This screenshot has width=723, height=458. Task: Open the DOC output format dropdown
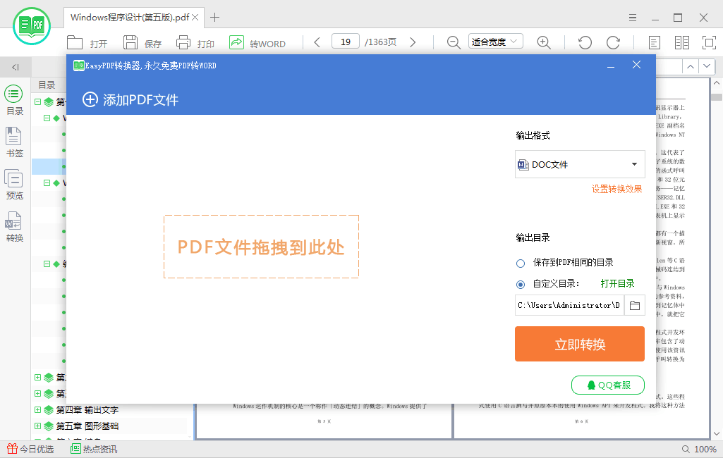[580, 164]
